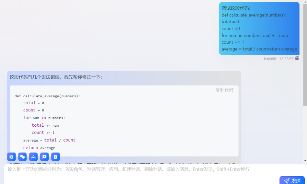Click the reply text about 语法错误

56,77
